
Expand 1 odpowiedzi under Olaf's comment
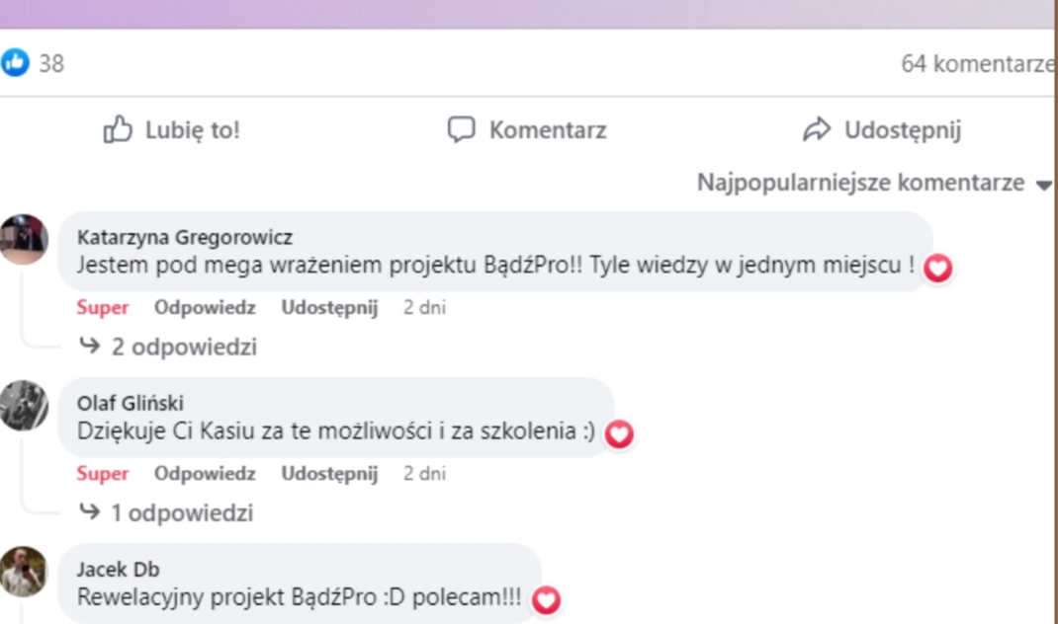click(167, 512)
